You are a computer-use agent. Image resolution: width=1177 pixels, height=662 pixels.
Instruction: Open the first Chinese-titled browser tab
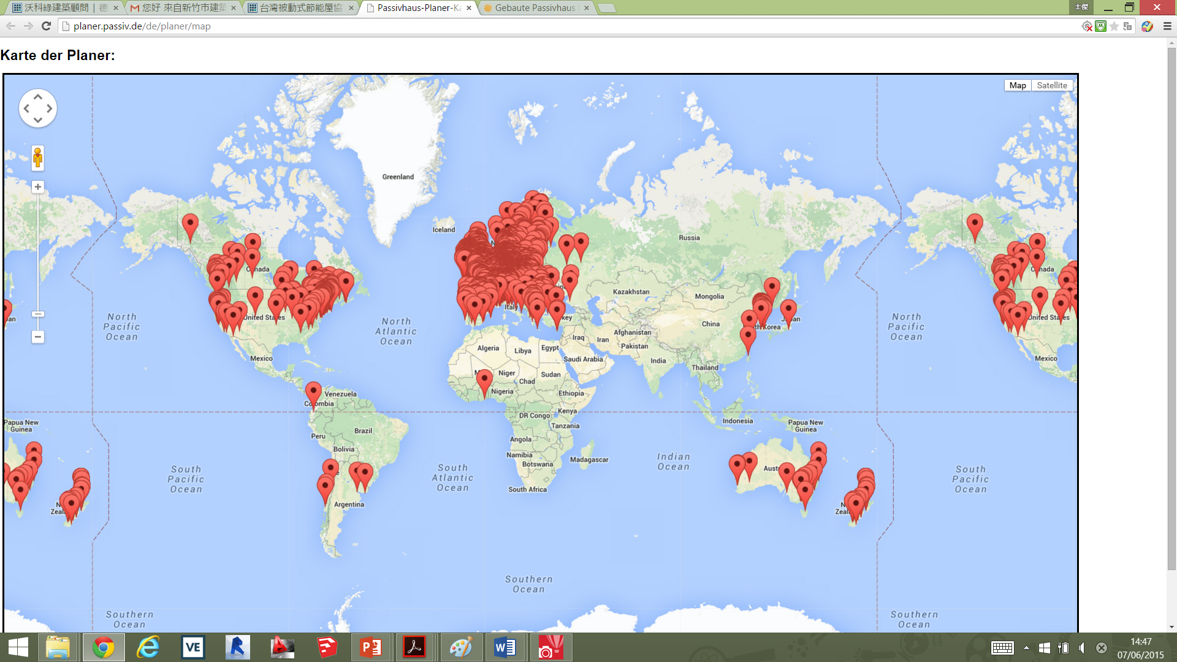pos(65,8)
